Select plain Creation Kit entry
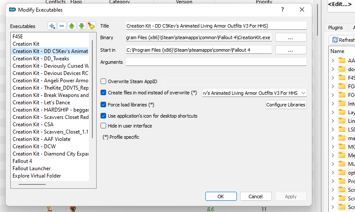Image resolution: width=355 pixels, height=212 pixels. coord(50,44)
